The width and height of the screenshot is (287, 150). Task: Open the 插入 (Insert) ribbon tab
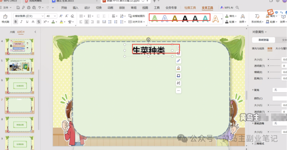(x=75, y=8)
